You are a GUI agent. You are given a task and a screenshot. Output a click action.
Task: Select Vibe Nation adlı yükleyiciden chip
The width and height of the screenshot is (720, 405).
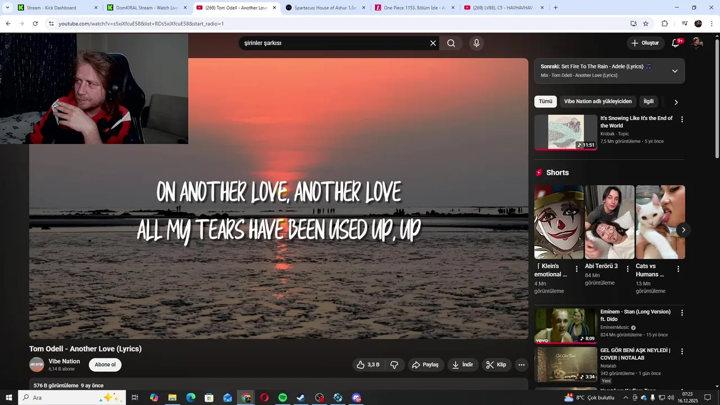[598, 101]
